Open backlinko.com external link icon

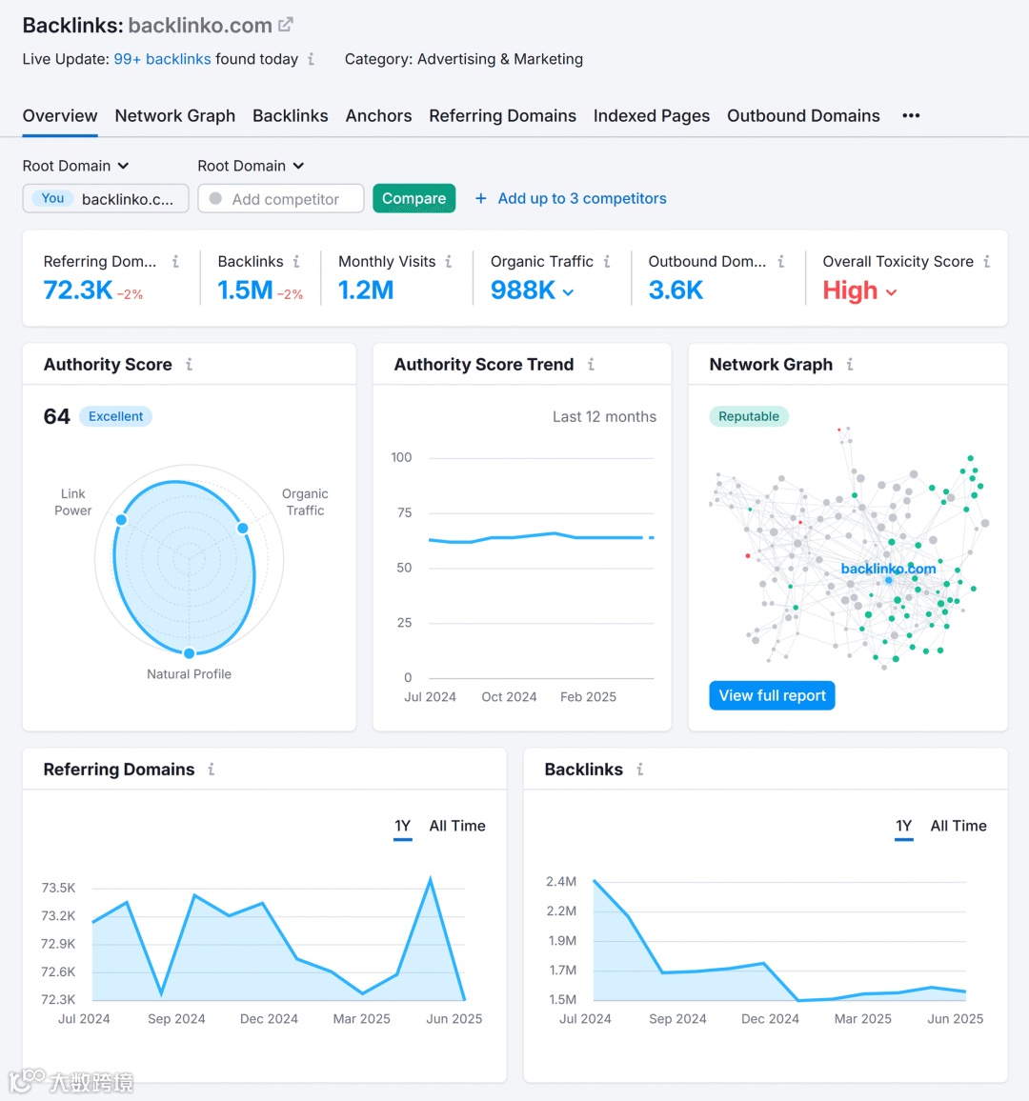[x=285, y=25]
